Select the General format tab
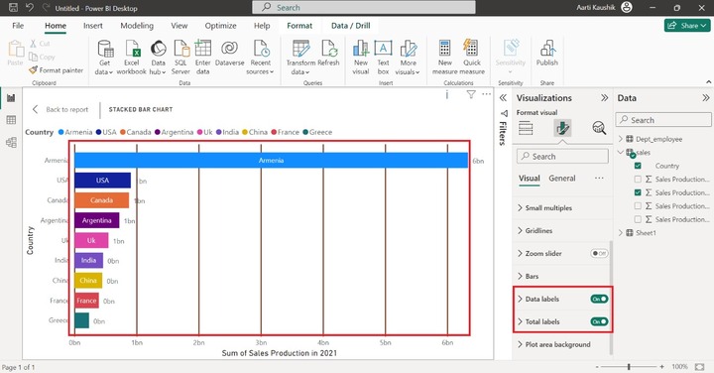 pyautogui.click(x=562, y=179)
